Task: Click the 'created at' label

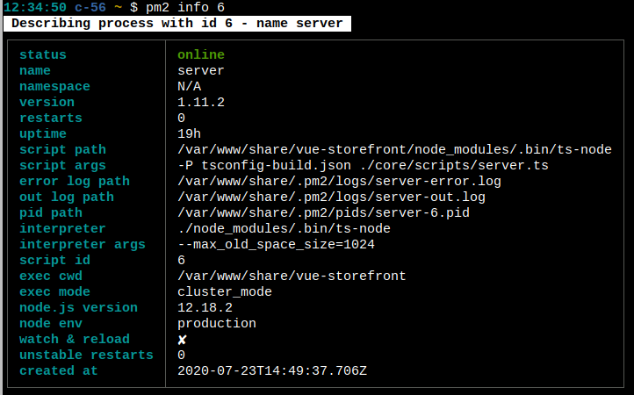Action: tap(59, 370)
